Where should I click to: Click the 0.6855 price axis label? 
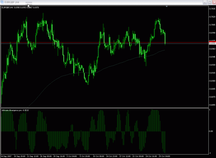(212, 105)
